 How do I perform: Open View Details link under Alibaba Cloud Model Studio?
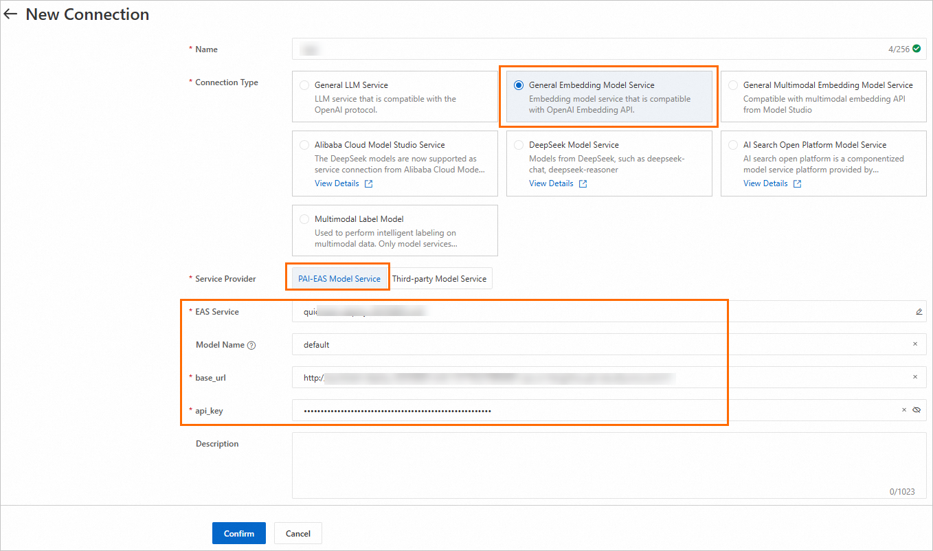tap(337, 183)
